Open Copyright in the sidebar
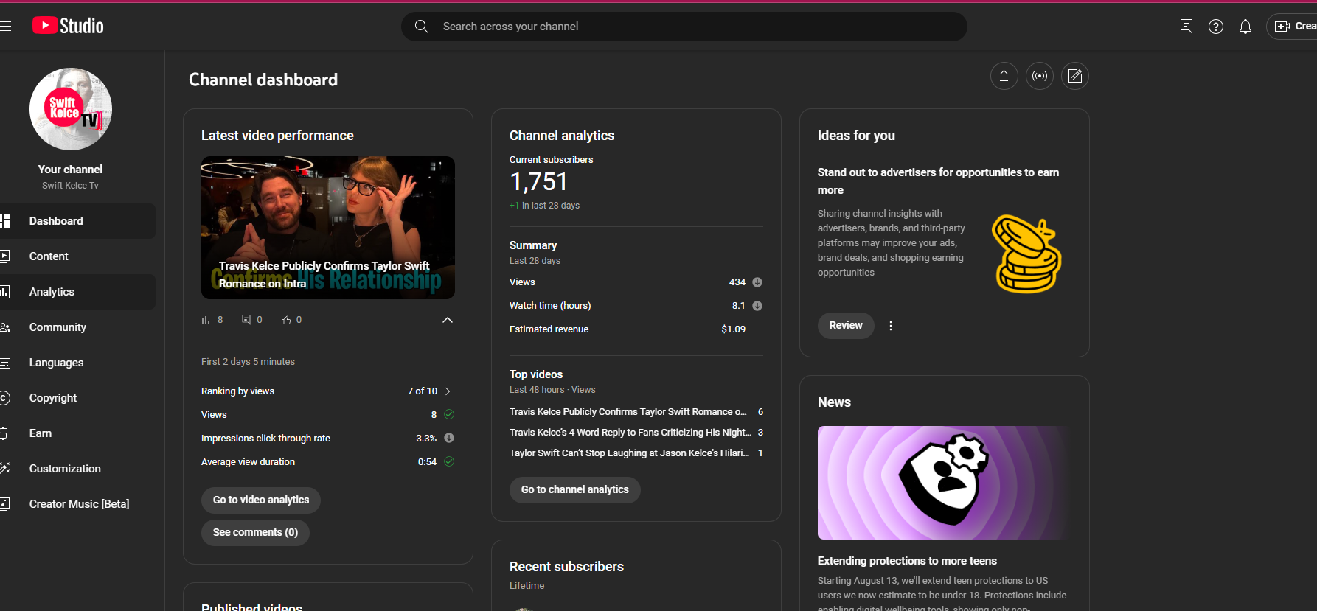The image size is (1317, 611). (x=77, y=398)
